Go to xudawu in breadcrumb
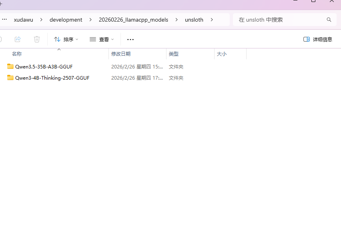341x237 pixels. 24,20
